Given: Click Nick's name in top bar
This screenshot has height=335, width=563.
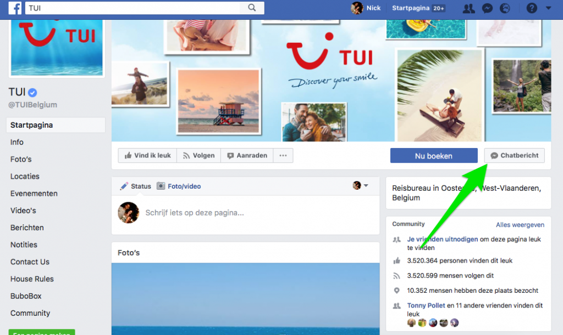Looking at the screenshot, I should coord(373,8).
